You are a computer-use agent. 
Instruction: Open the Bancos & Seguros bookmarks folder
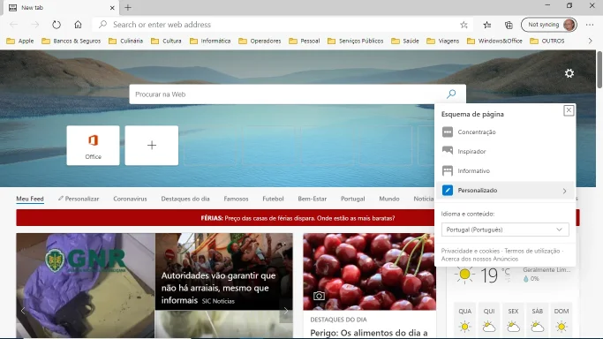coord(72,41)
